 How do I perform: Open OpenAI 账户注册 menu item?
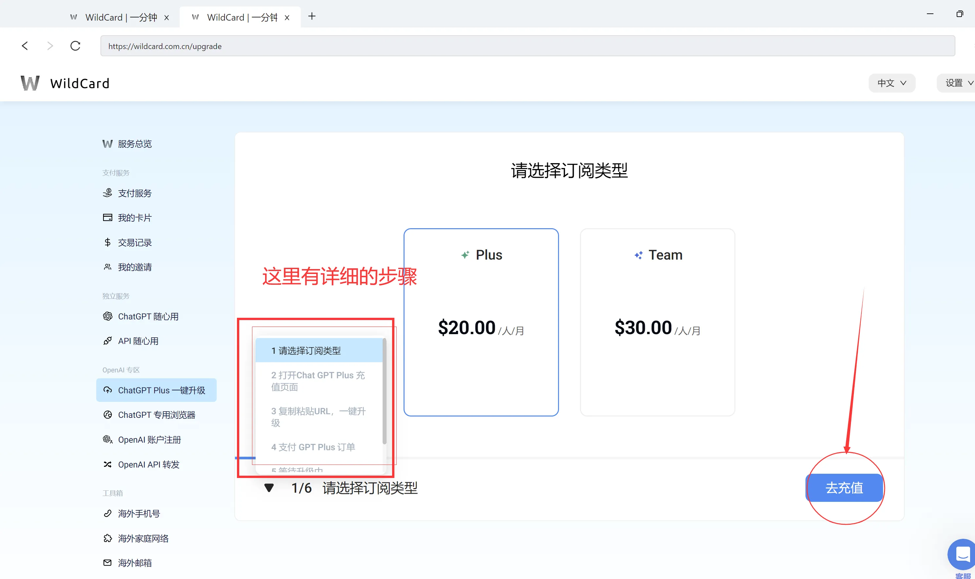tap(156, 440)
